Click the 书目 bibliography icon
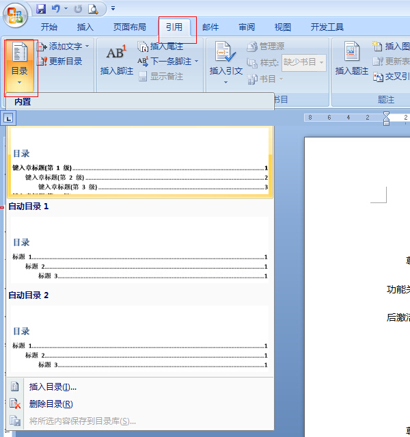 click(x=252, y=79)
